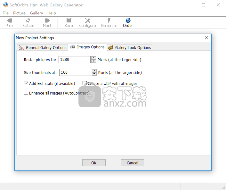Viewport: 226px width, 190px height.
Task: Click the Resize pictures to field
Action: 74,60
